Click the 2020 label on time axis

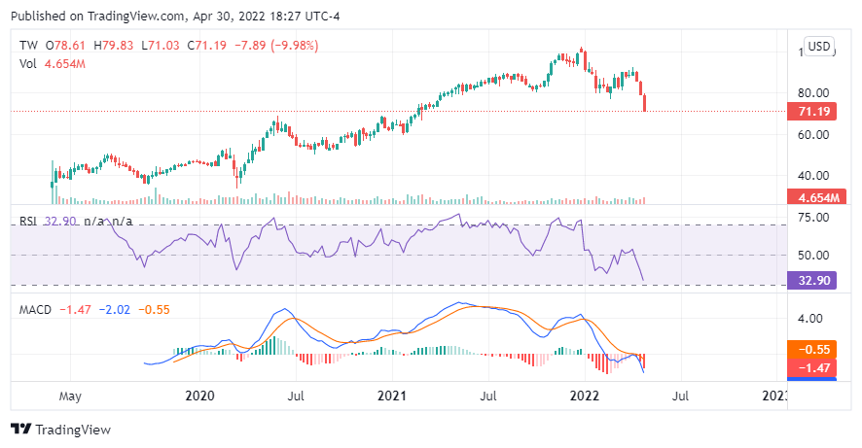point(199,396)
